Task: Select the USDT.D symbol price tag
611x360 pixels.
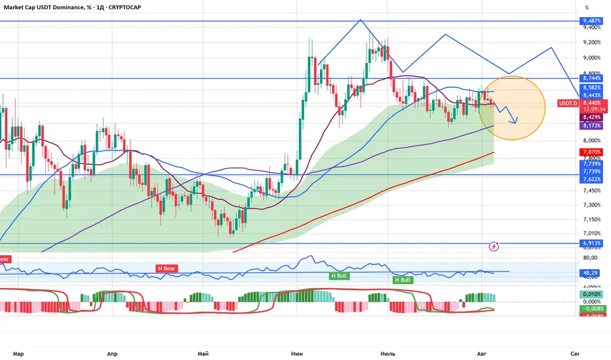Action: 568,103
